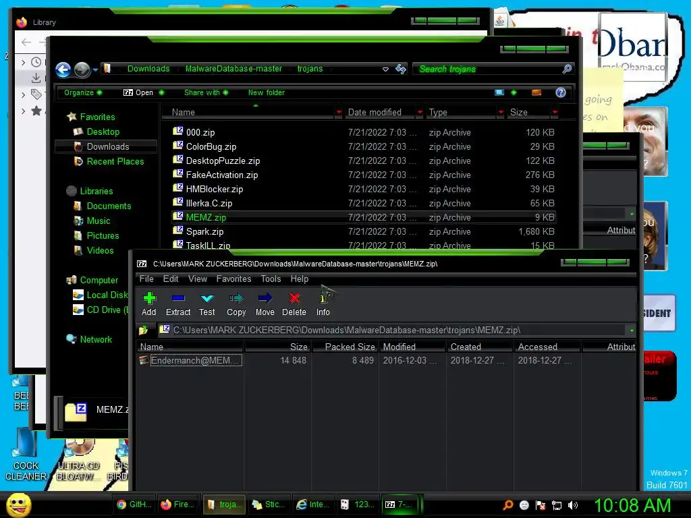Switch to Firefox taskbar button
This screenshot has height=518, width=691.
click(177, 505)
